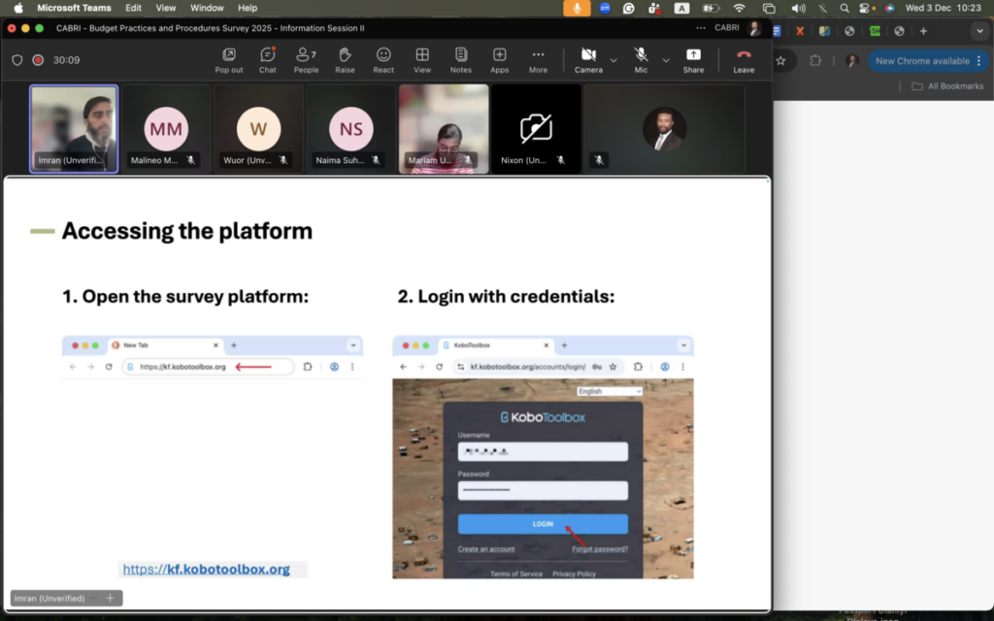
Task: Expand the Camera options dropdown arrow
Action: click(613, 60)
